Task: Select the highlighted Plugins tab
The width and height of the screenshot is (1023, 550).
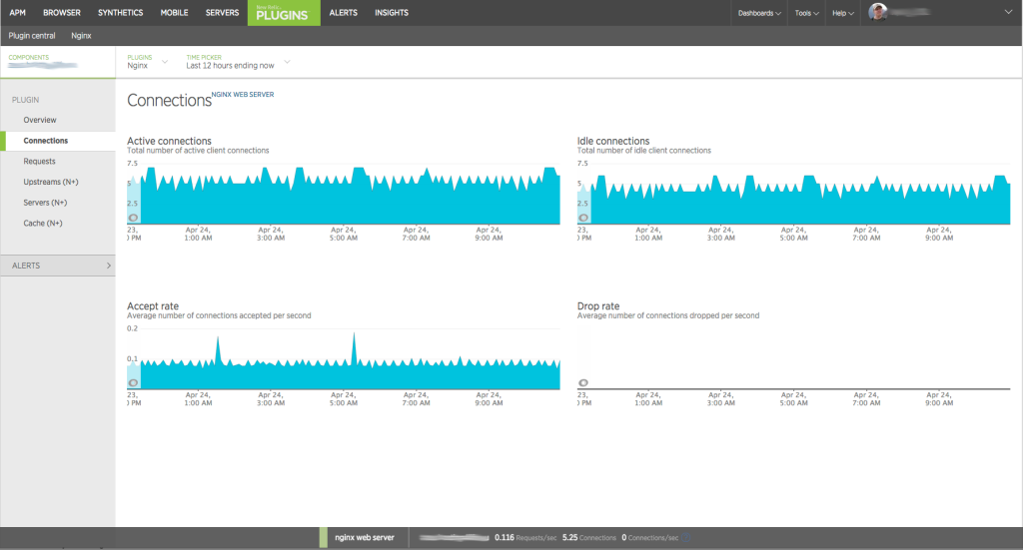Action: 284,13
